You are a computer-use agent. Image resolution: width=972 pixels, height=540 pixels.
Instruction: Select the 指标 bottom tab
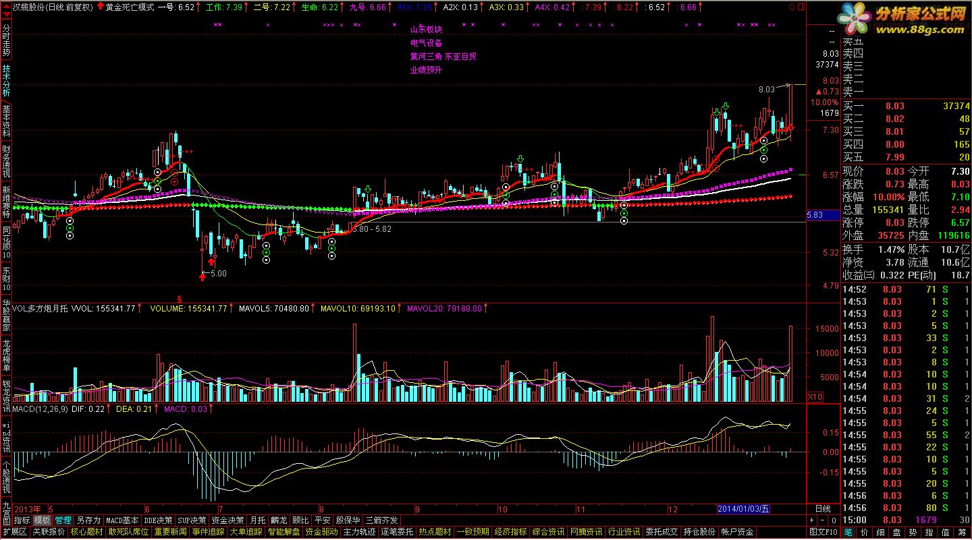22,520
